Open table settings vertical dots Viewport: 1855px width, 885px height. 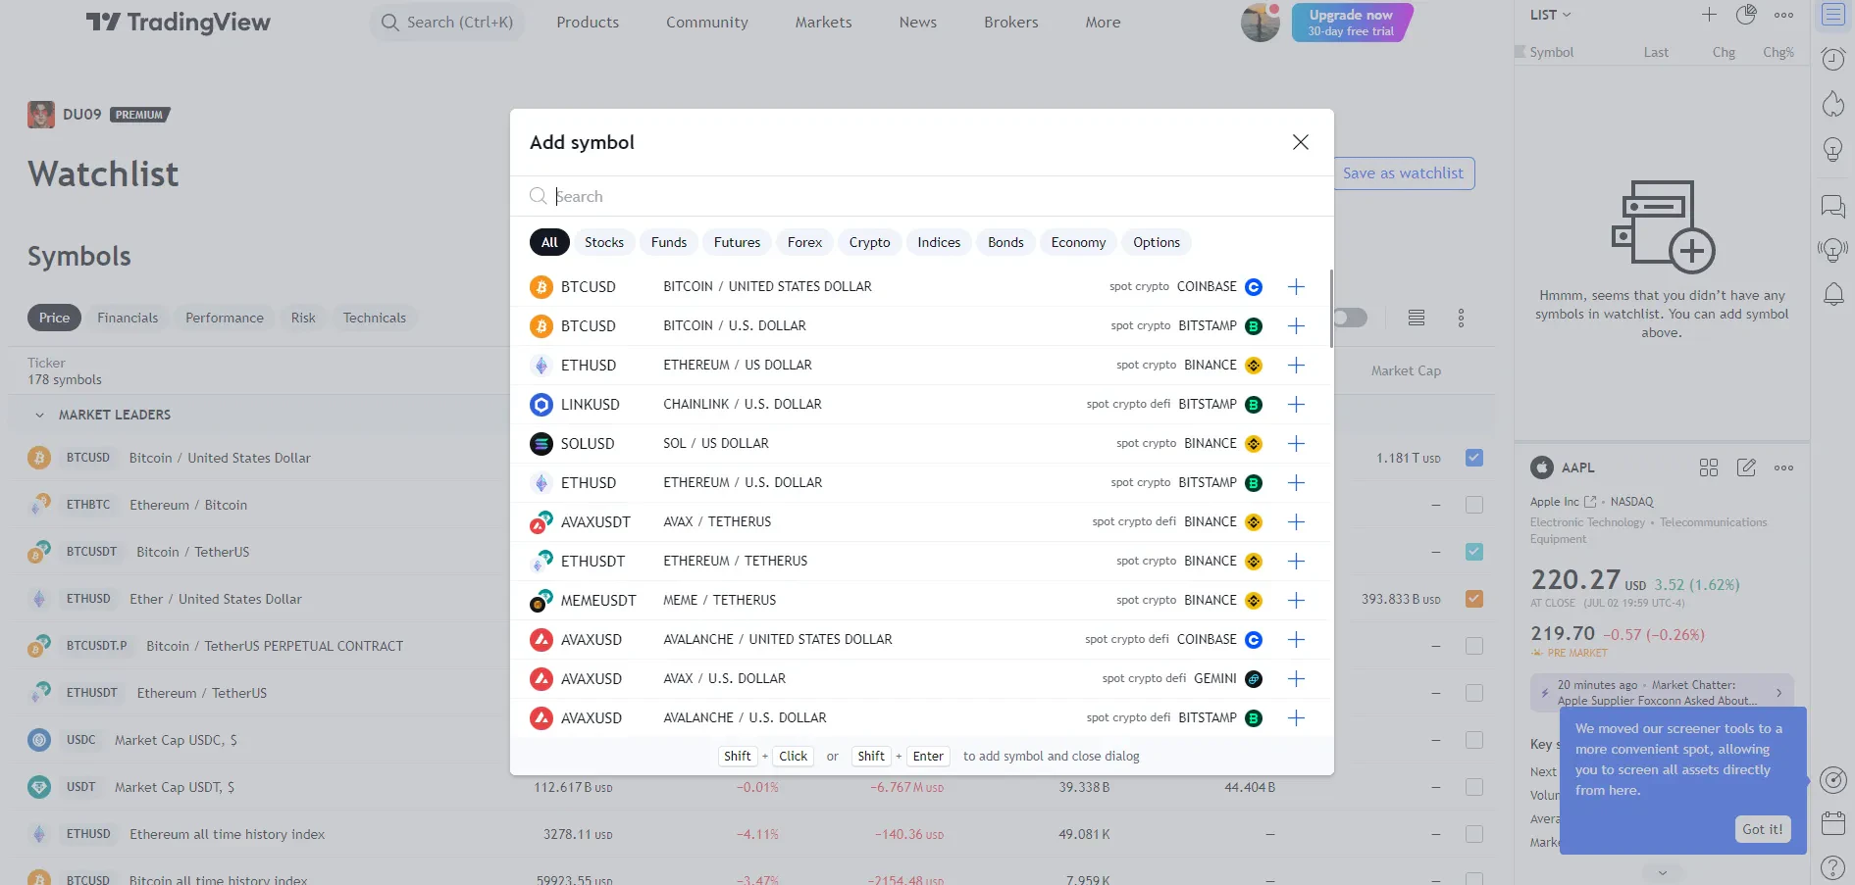1461,318
